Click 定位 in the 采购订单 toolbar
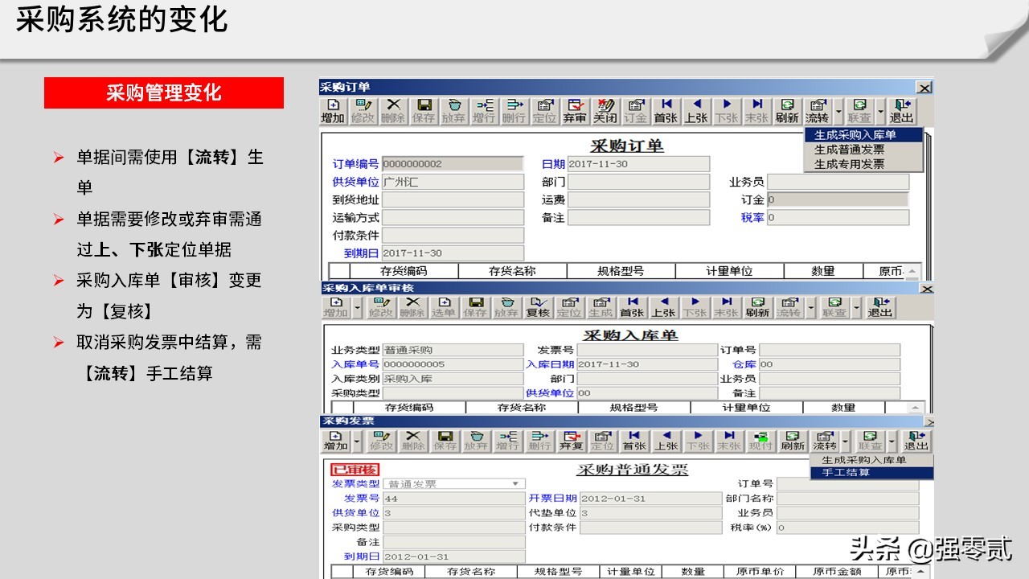The width and height of the screenshot is (1029, 579). click(544, 111)
